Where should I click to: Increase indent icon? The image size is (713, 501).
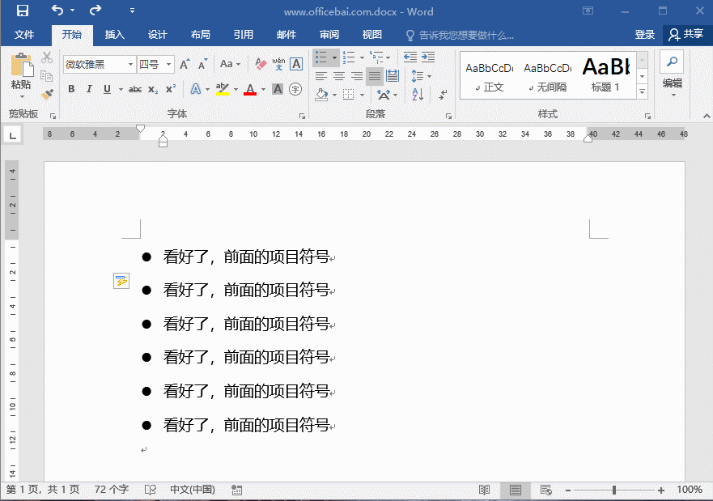(x=428, y=57)
